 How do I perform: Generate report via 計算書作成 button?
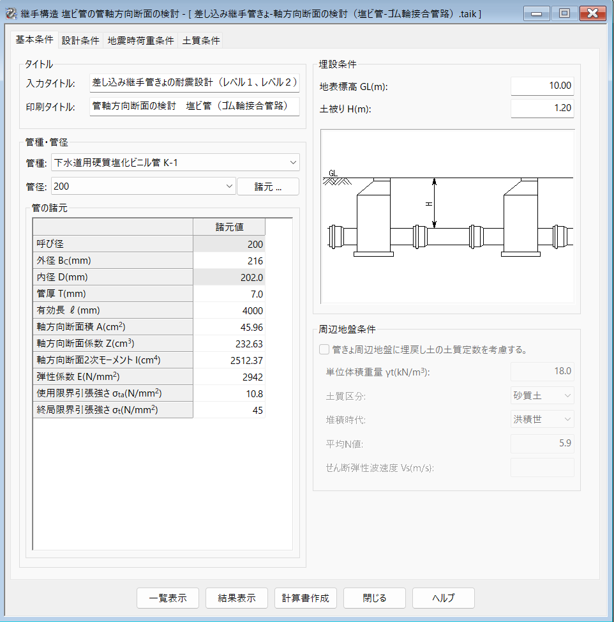[x=306, y=598]
